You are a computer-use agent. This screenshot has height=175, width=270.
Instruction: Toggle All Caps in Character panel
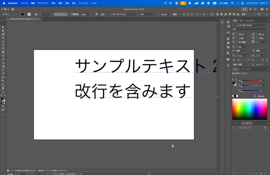234,60
